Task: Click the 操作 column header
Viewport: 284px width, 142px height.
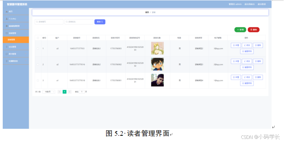Action: [x=246, y=38]
